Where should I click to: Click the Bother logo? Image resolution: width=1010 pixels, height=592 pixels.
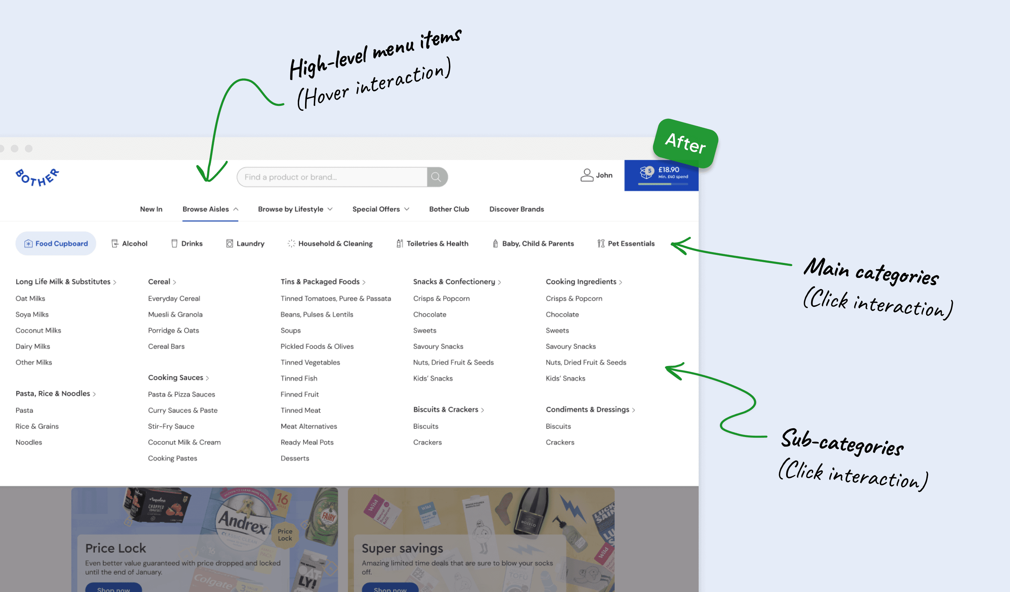pos(37,178)
